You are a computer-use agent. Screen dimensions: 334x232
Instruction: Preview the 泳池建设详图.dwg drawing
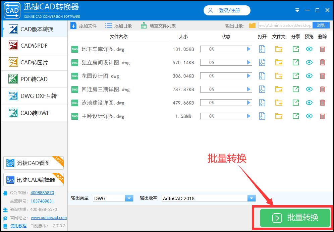click(x=309, y=103)
